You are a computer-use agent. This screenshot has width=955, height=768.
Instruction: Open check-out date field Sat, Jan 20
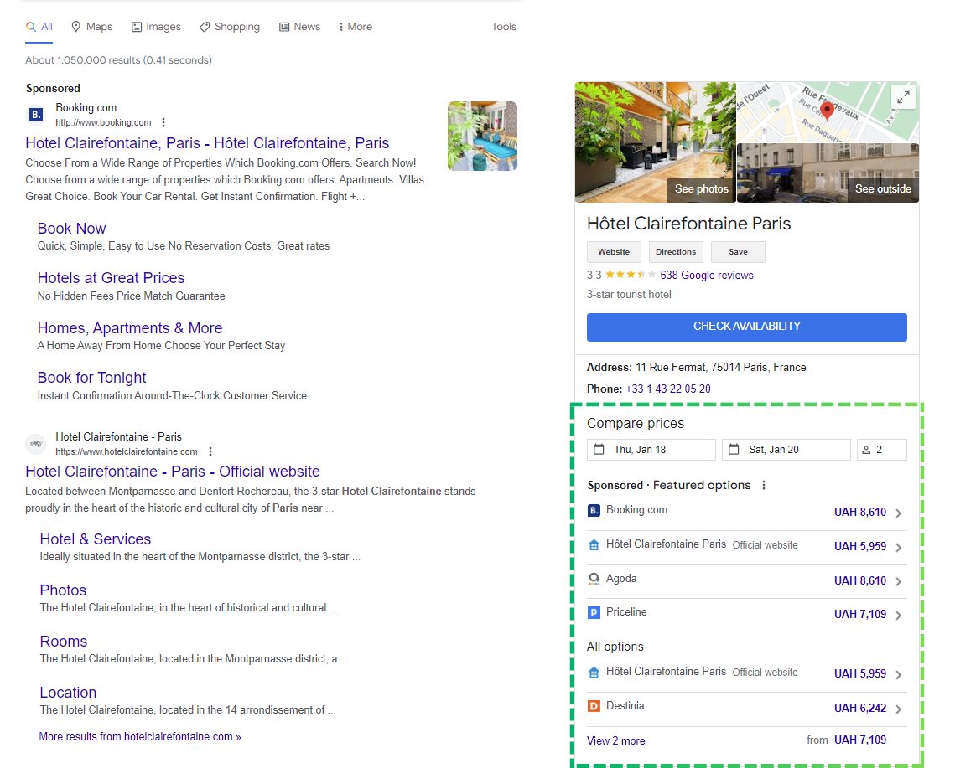pos(786,450)
